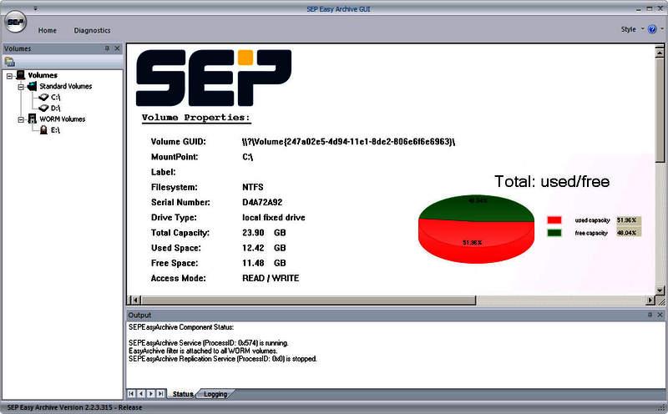Pin the Volumes panel
This screenshot has height=414, width=668.
point(107,48)
